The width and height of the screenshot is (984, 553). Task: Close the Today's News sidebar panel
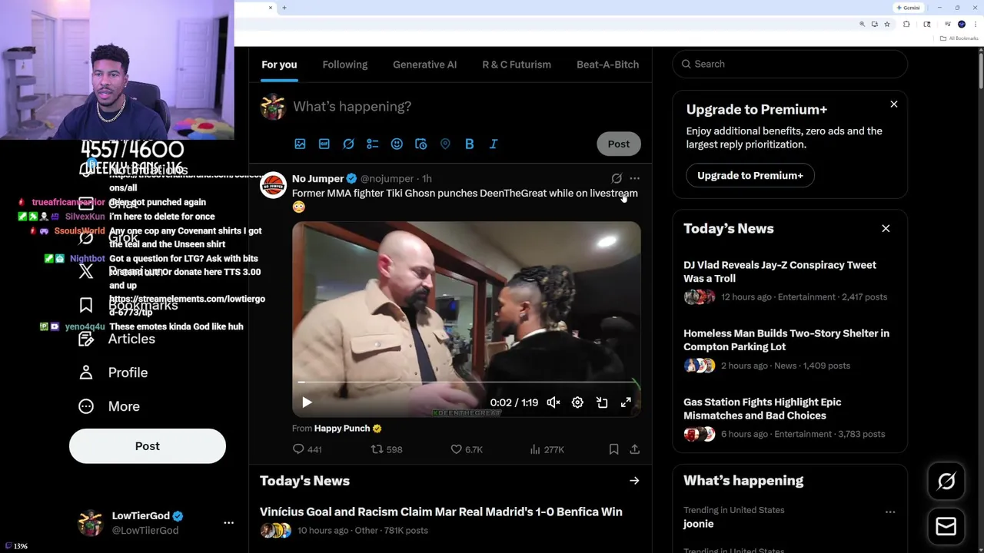pyautogui.click(x=886, y=228)
